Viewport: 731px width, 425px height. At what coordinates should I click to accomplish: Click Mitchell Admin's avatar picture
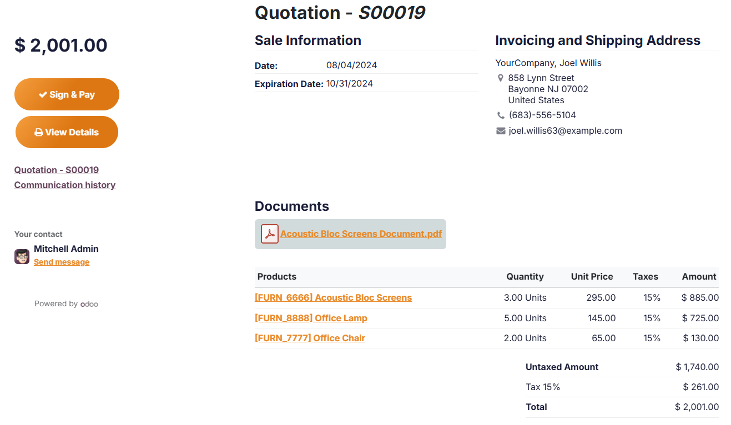click(22, 256)
